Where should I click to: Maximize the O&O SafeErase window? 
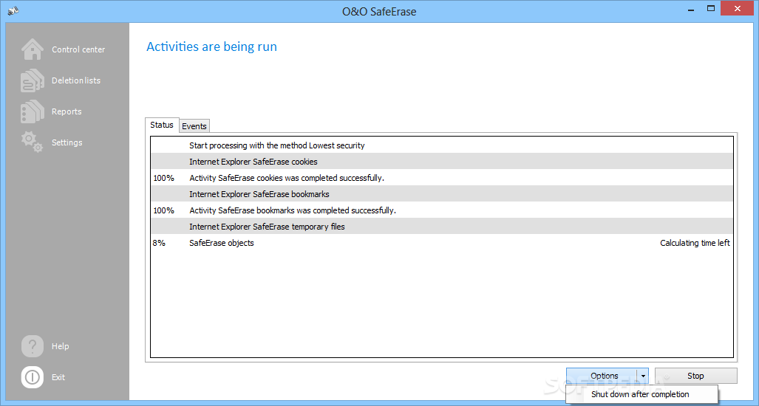711,9
